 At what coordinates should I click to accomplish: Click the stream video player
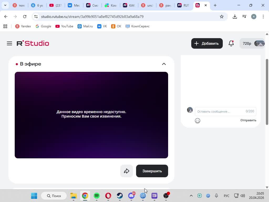point(91,115)
